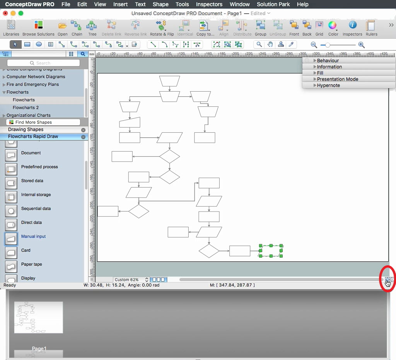
Task: Click the Find More Shapes button
Action: [x=43, y=122]
